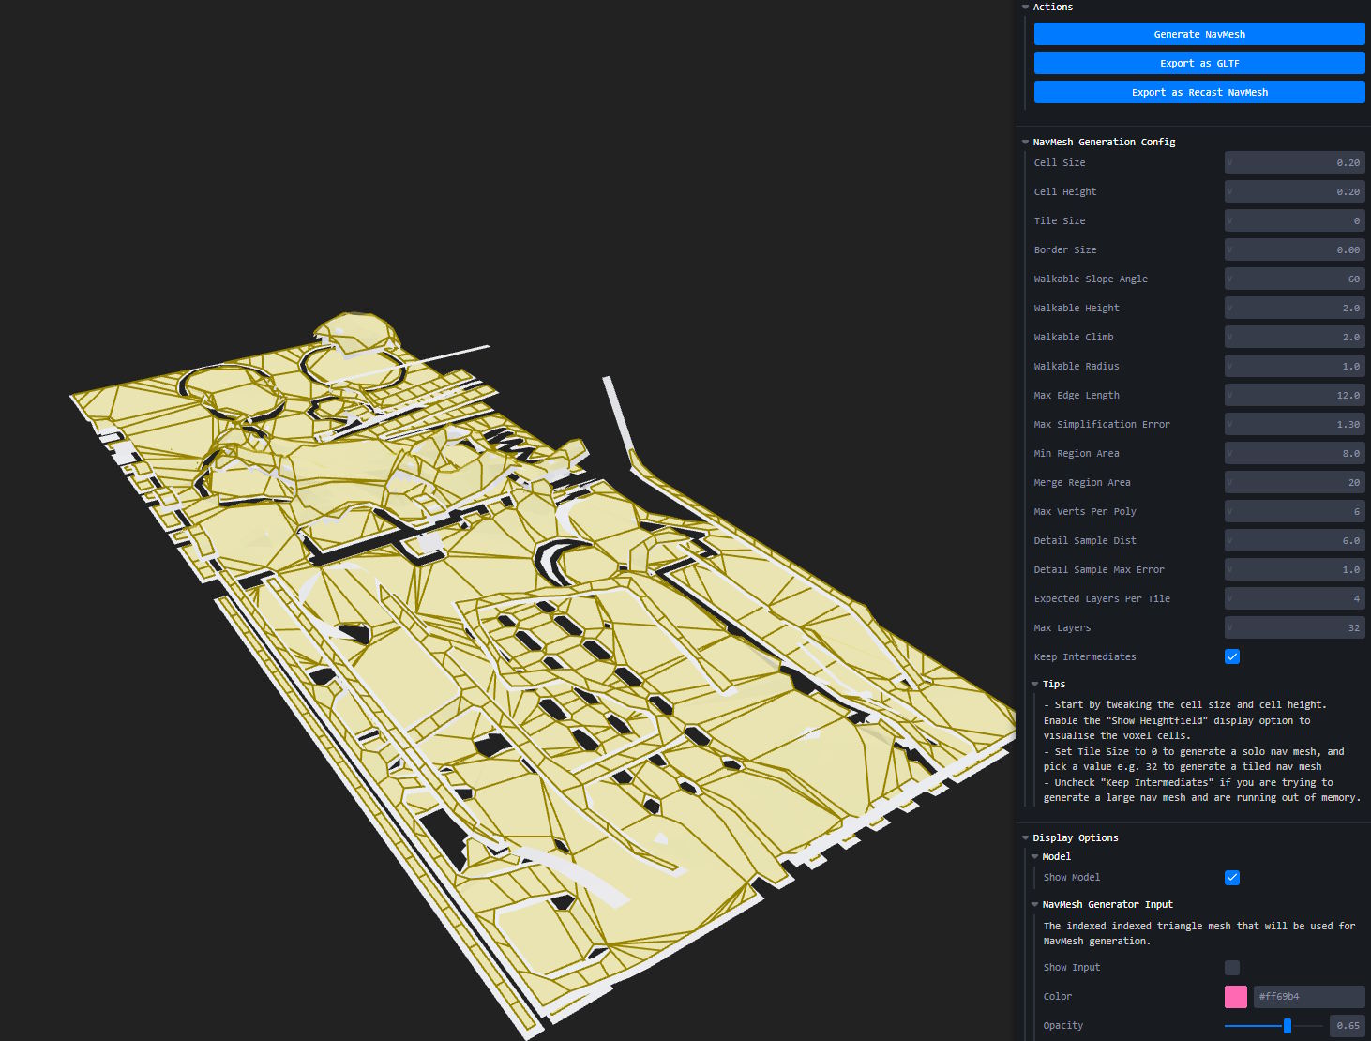The image size is (1371, 1041).
Task: Collapse the Actions folder
Action: pos(1052,7)
